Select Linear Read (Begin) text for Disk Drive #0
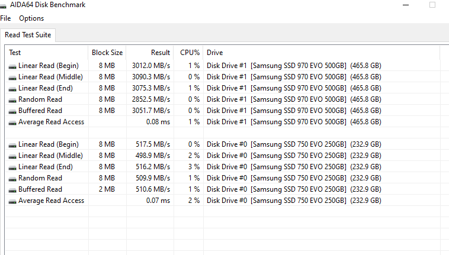 click(x=49, y=144)
